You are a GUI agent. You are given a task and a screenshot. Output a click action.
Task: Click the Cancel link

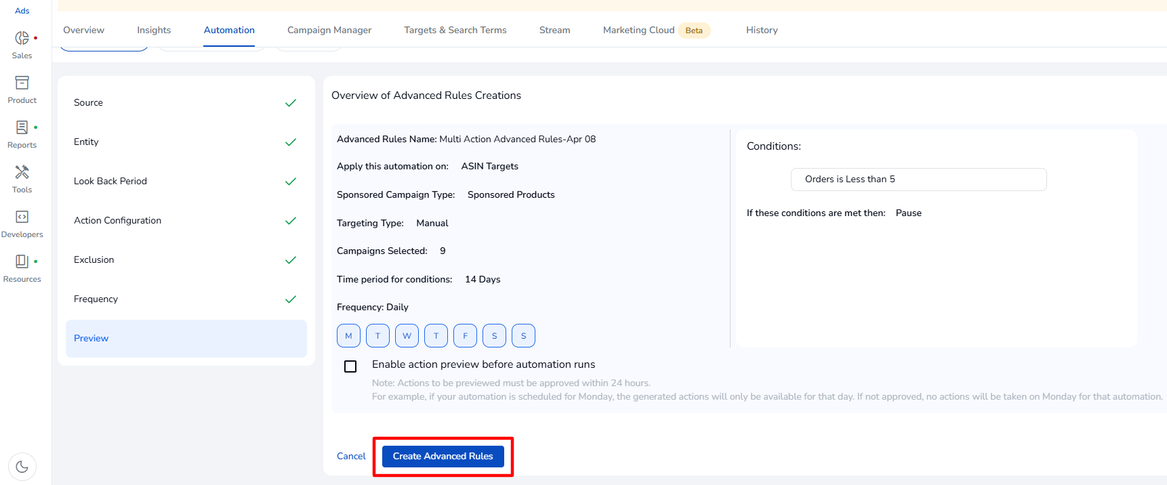point(351,457)
